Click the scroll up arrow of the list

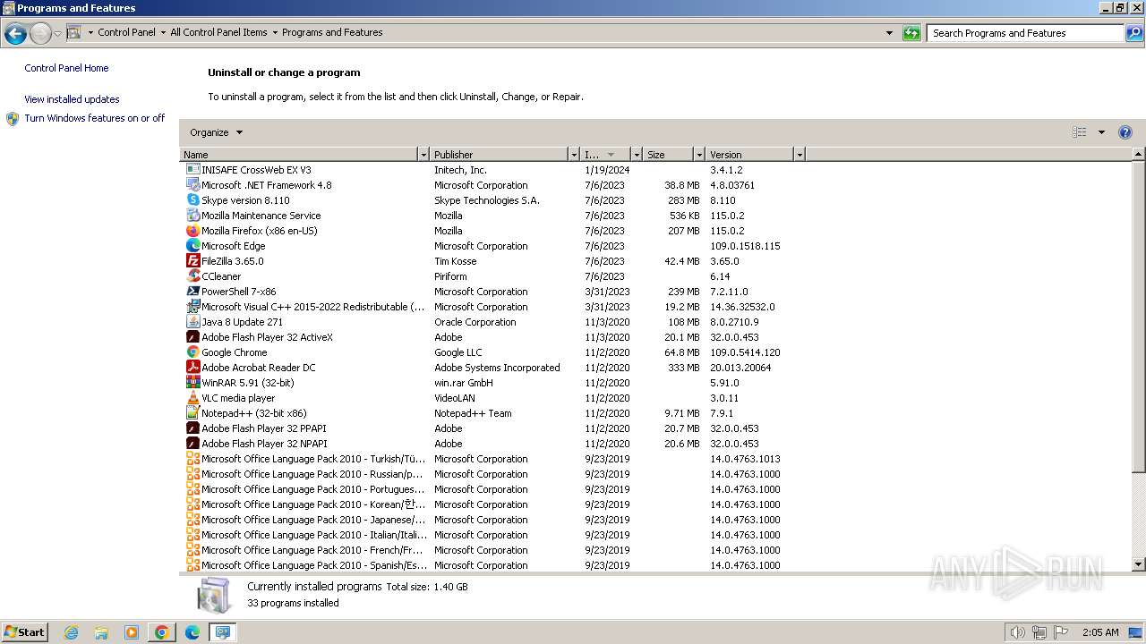[1139, 155]
